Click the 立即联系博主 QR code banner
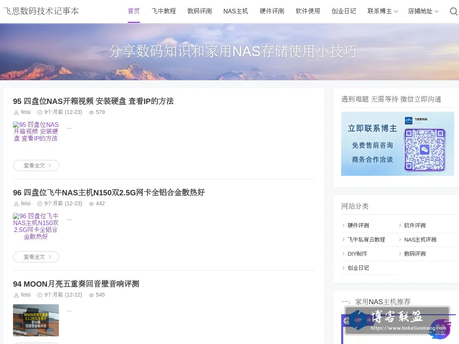Screen dimensions: 459x344 (398, 144)
